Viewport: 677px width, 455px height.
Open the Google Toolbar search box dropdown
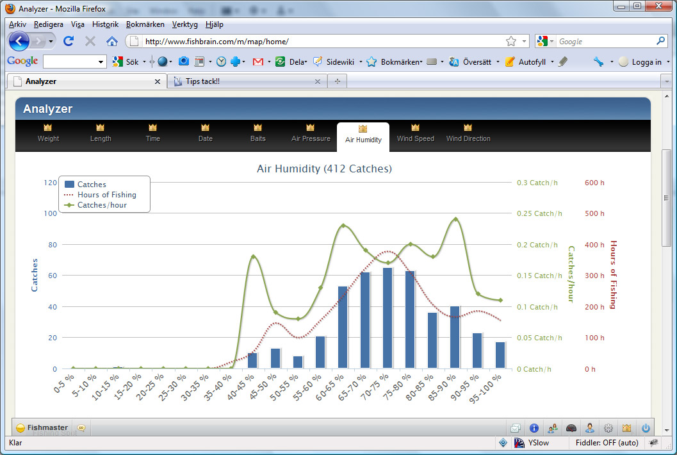101,62
